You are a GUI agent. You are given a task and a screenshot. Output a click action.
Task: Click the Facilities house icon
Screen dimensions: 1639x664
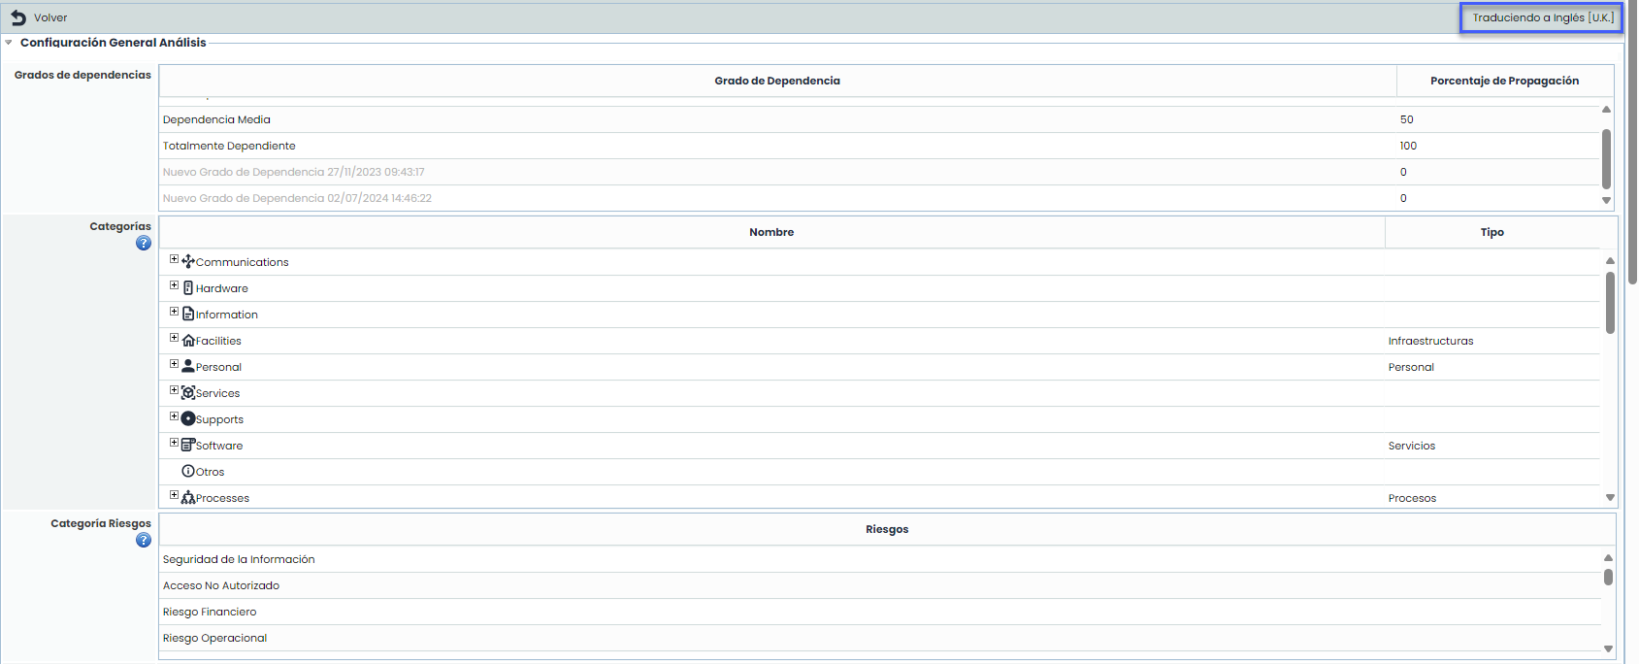click(x=188, y=341)
